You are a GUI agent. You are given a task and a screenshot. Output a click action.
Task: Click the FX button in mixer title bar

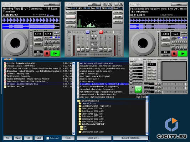click(x=105, y=4)
